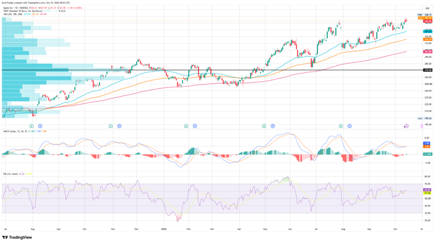The width and height of the screenshot is (435, 243).
Task: Click the Mar label on time axis
Action: [x=212, y=229]
